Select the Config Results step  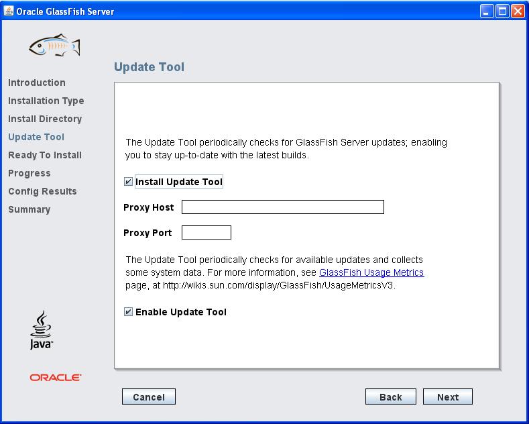click(42, 191)
